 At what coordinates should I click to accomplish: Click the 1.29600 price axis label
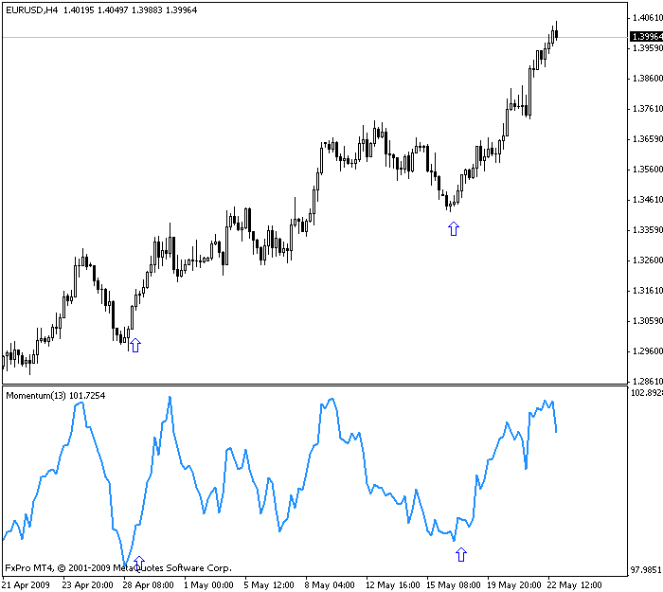point(647,351)
